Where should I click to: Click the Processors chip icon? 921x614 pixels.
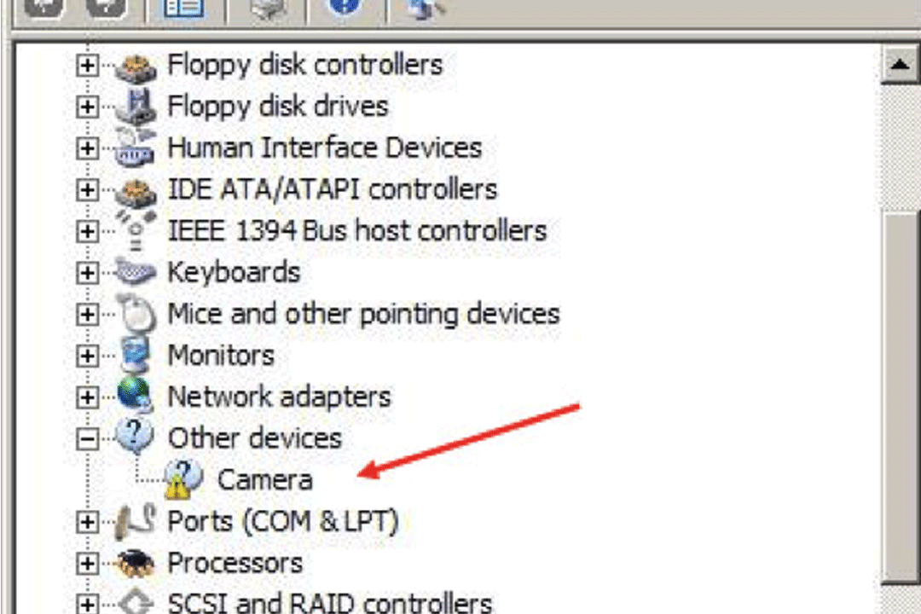[x=136, y=564]
